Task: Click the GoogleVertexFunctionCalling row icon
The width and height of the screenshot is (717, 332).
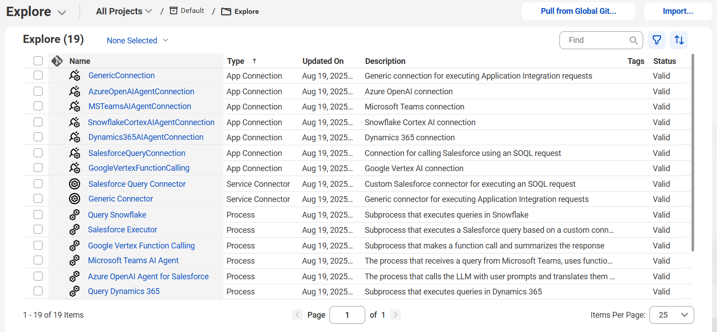Action: coord(75,168)
